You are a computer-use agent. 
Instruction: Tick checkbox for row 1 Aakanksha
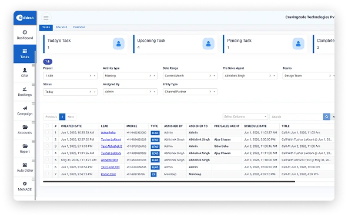point(47,132)
